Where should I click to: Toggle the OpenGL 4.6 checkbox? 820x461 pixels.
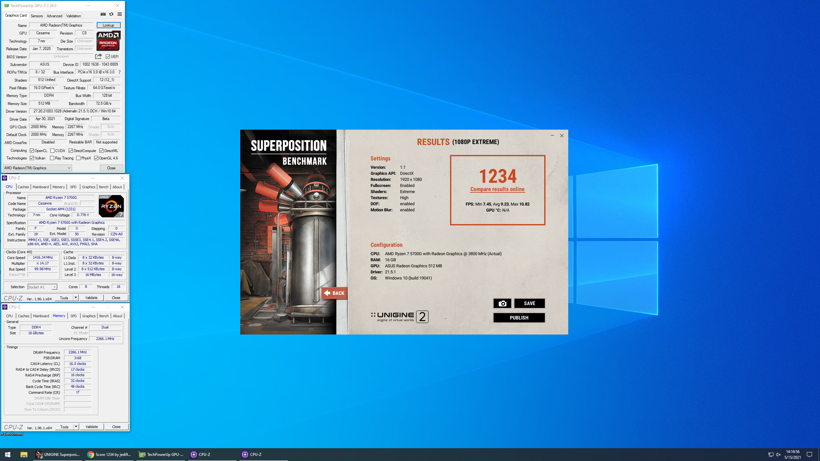[96, 158]
